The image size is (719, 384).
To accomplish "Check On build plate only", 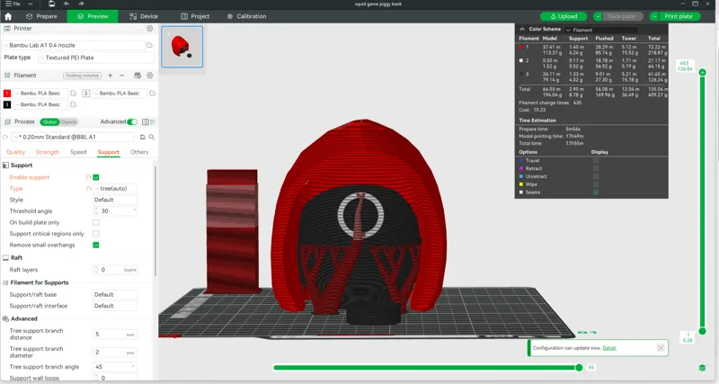I will [96, 222].
